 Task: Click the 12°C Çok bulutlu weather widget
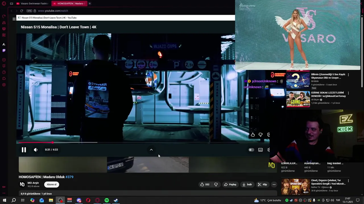pos(267,200)
